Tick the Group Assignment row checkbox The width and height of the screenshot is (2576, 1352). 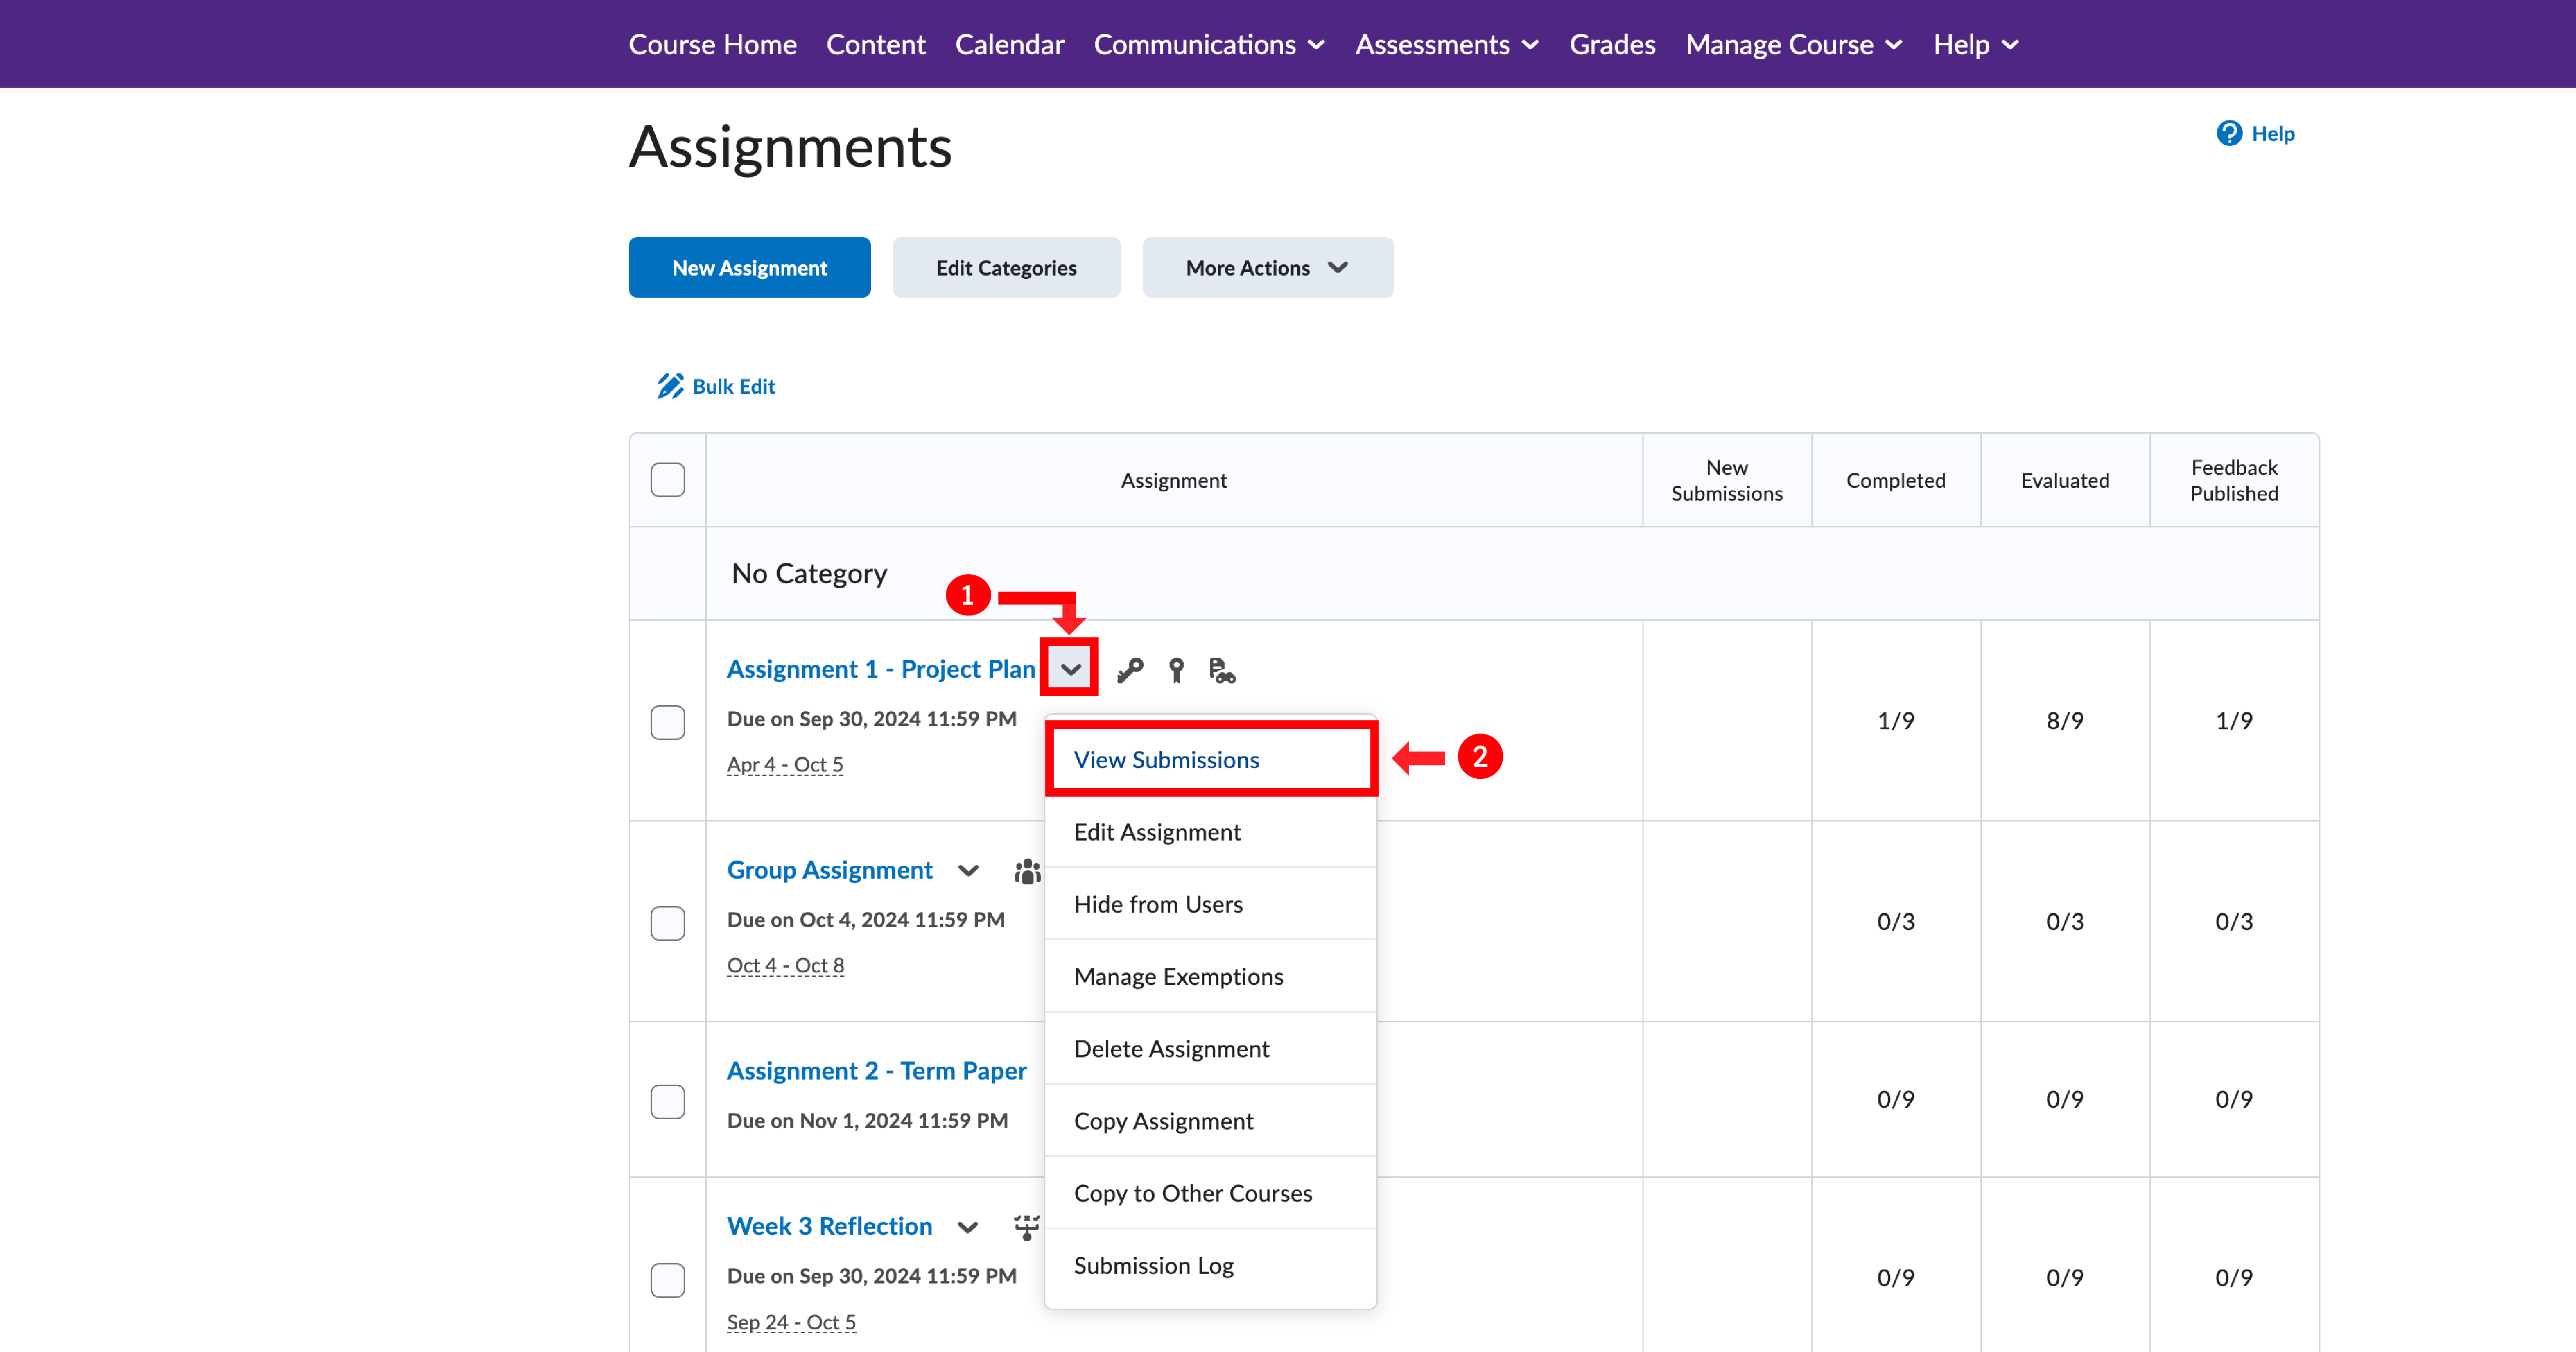click(x=668, y=922)
